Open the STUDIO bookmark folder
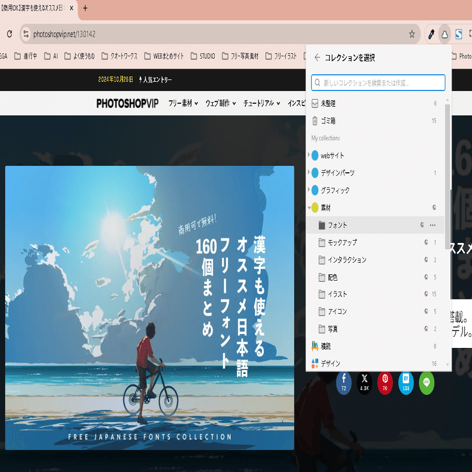The height and width of the screenshot is (472, 472). (203, 56)
